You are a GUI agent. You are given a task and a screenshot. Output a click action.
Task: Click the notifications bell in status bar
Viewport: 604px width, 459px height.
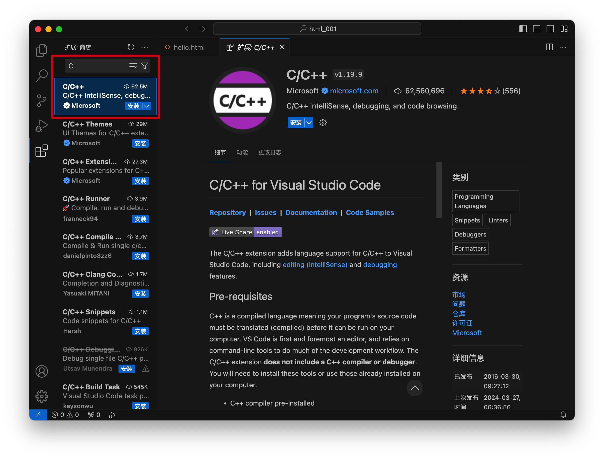[x=563, y=414]
